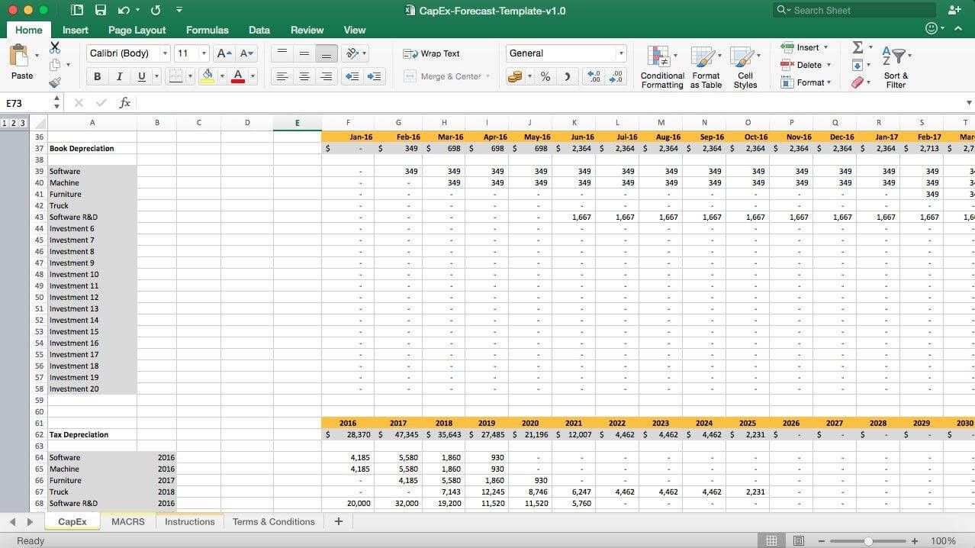Viewport: 975px width, 548px height.
Task: Toggle Underline formatting
Action: tap(141, 76)
